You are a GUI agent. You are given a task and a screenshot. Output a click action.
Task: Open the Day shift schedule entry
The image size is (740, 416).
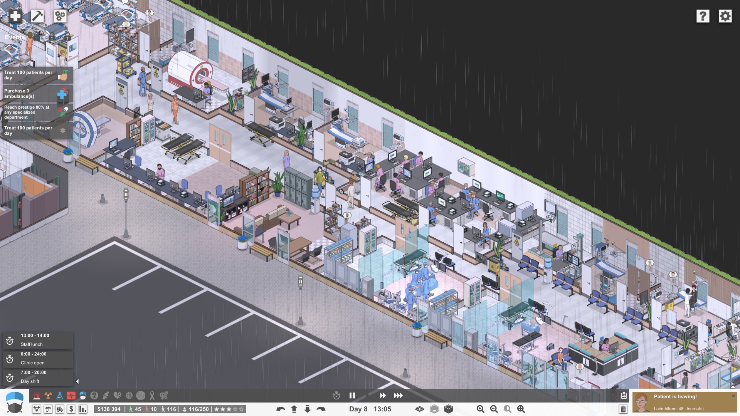[x=37, y=377]
